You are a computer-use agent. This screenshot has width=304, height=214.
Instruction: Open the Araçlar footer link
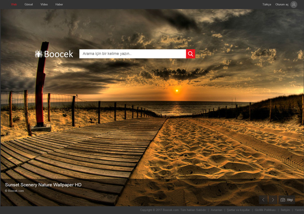click(216, 210)
